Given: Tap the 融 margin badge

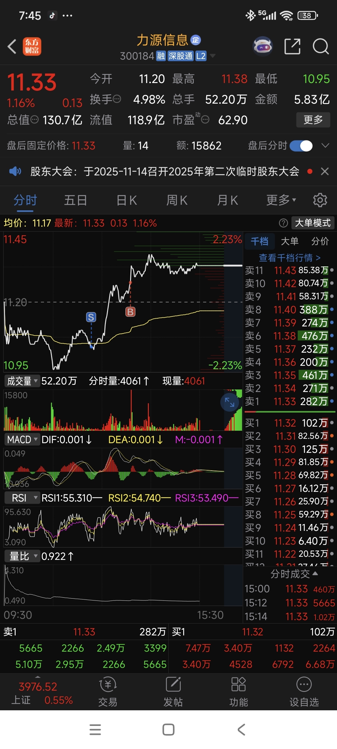Looking at the screenshot, I should coord(161,56).
